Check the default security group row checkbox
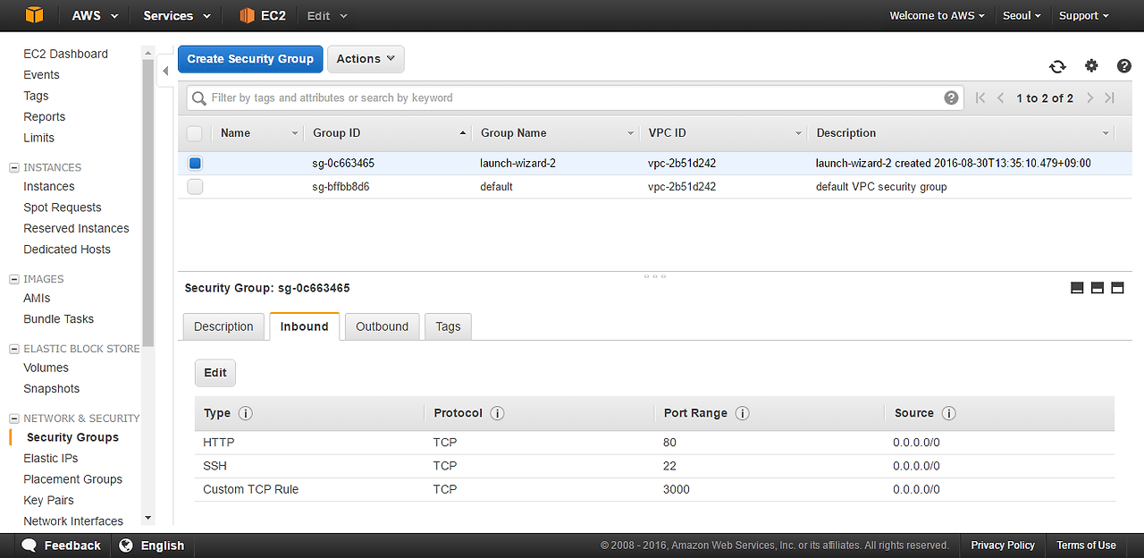 [195, 187]
